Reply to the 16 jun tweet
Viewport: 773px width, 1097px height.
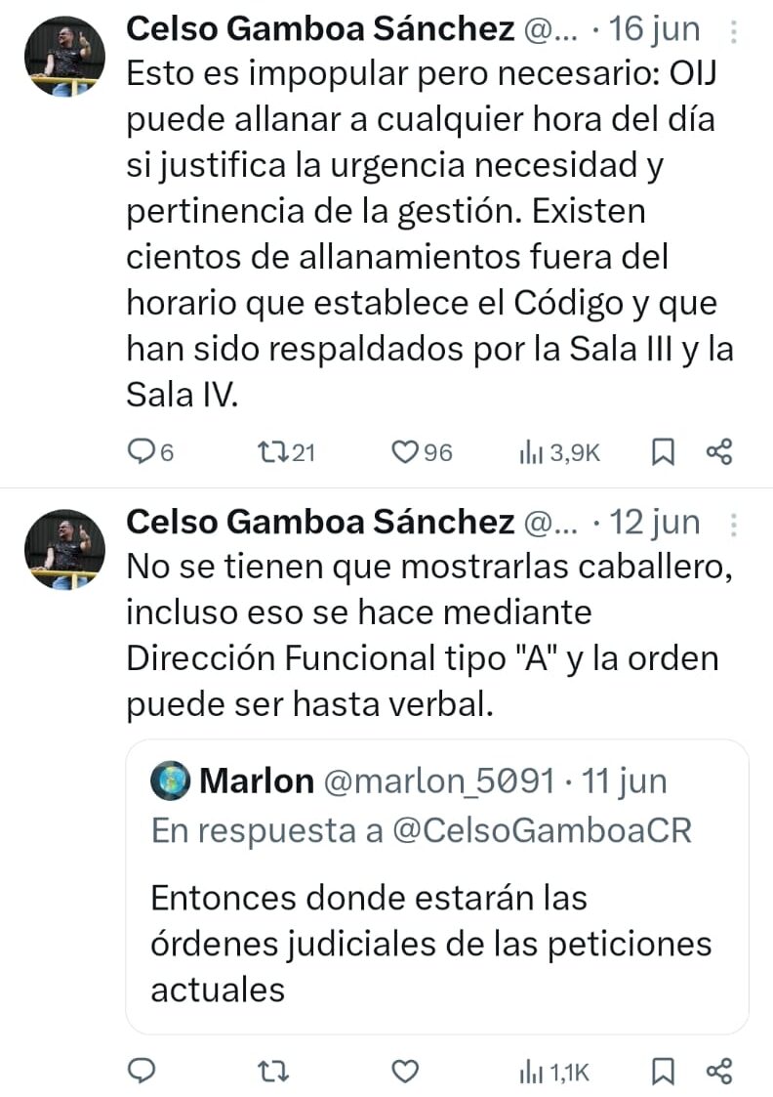tap(143, 451)
